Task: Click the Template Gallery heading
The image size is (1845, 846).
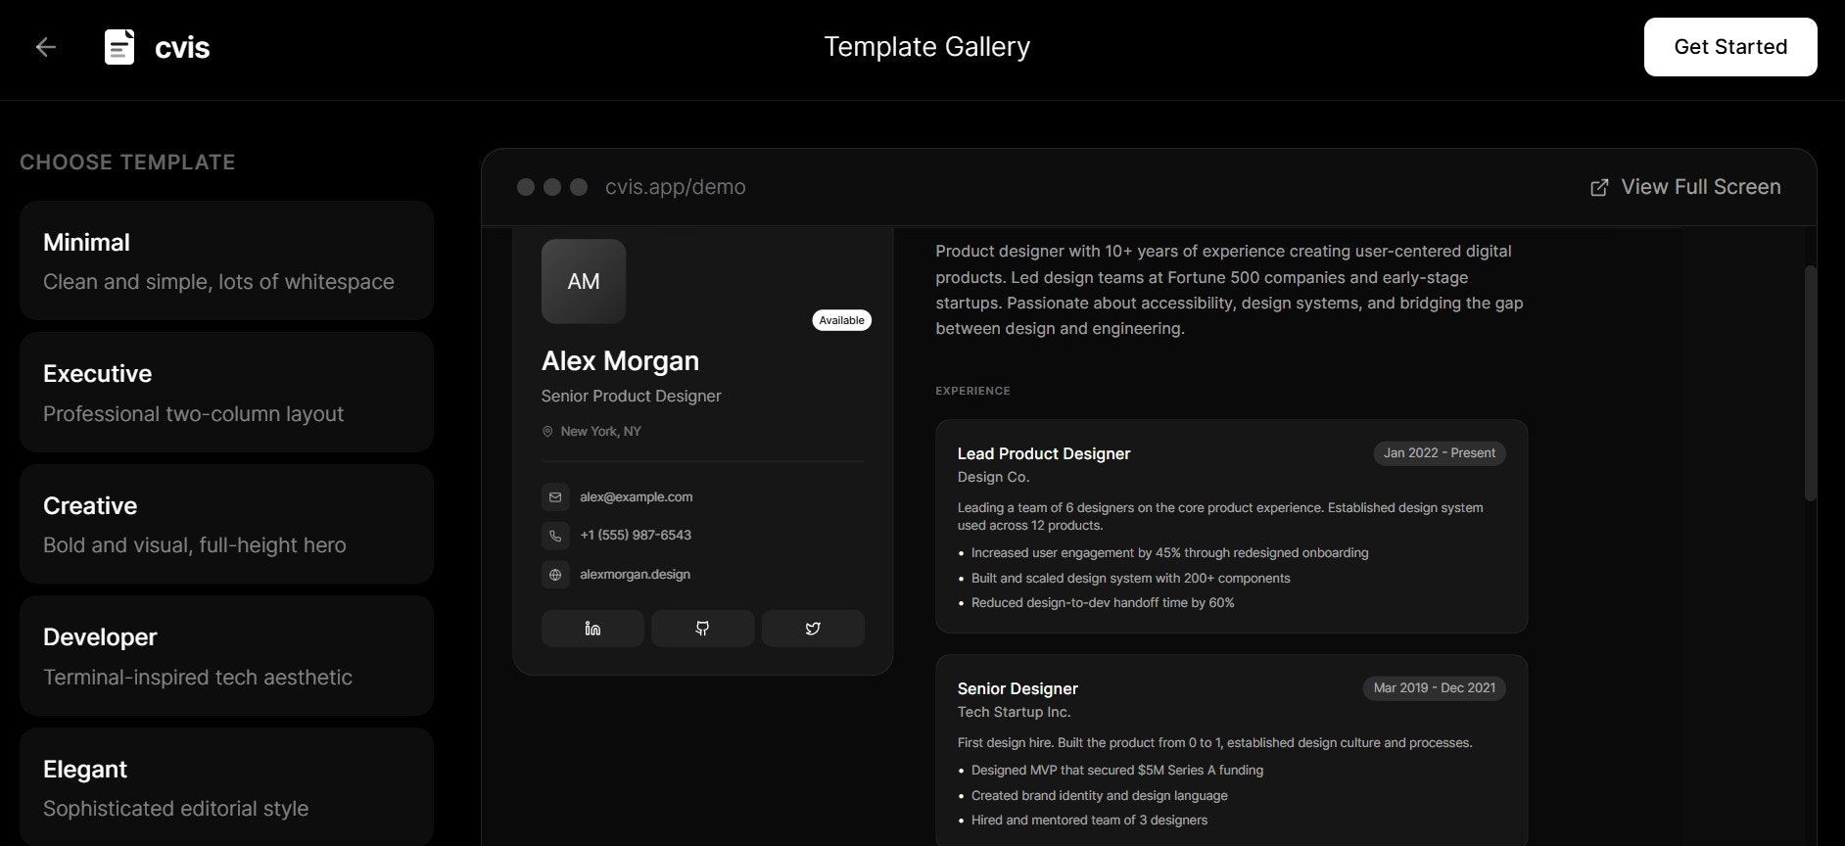Action: click(926, 47)
